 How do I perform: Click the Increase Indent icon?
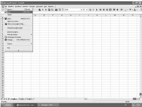tap(121, 10)
